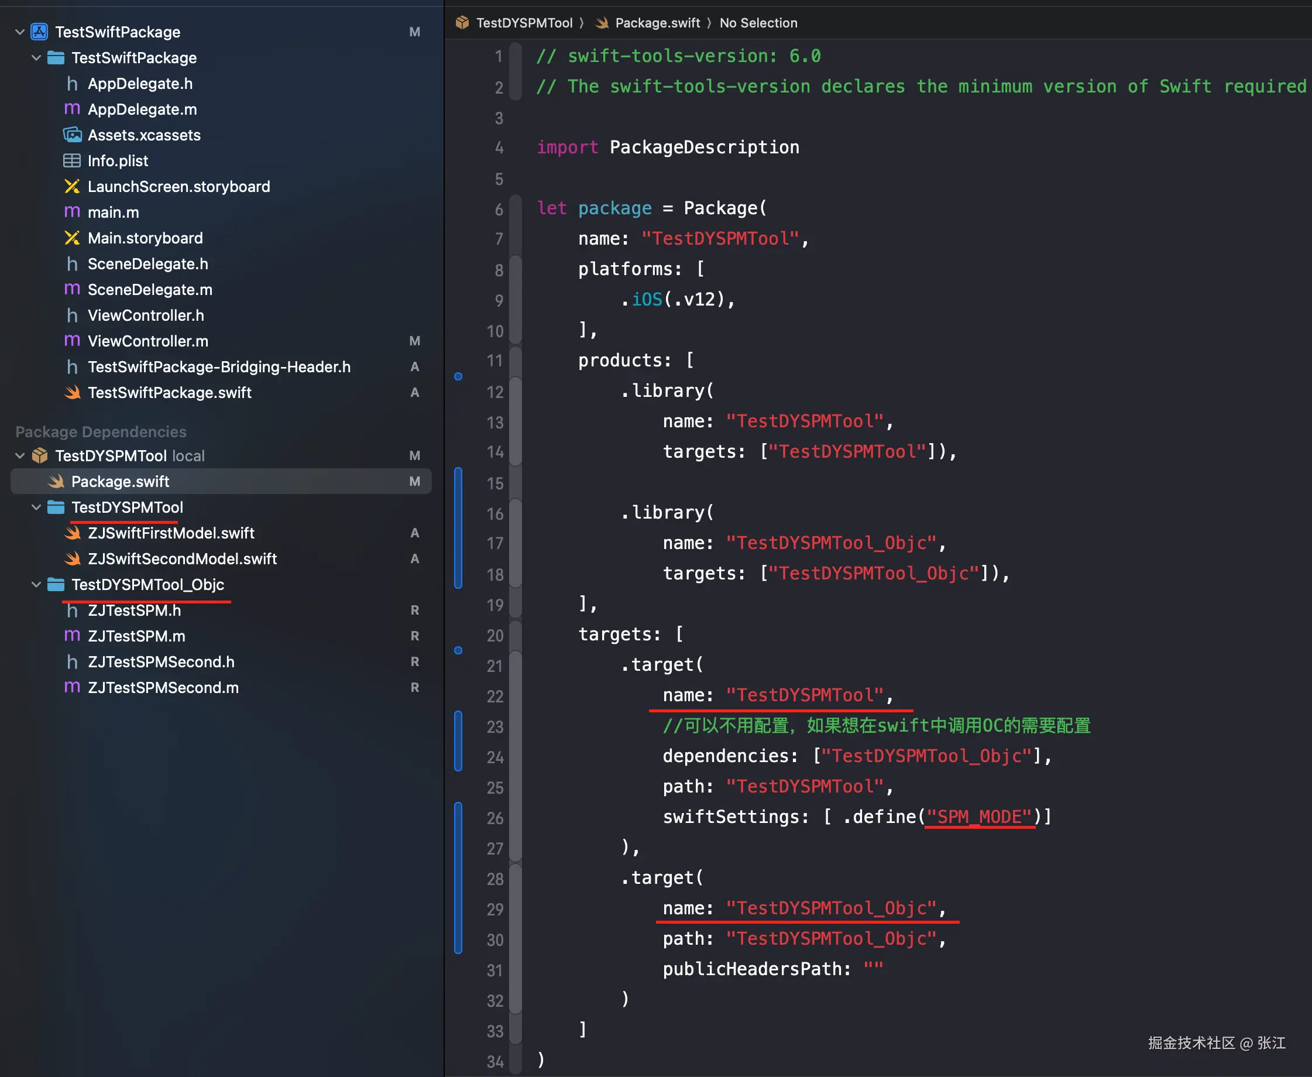The width and height of the screenshot is (1312, 1077).
Task: Click the blue change marker near line 21
Action: (458, 650)
